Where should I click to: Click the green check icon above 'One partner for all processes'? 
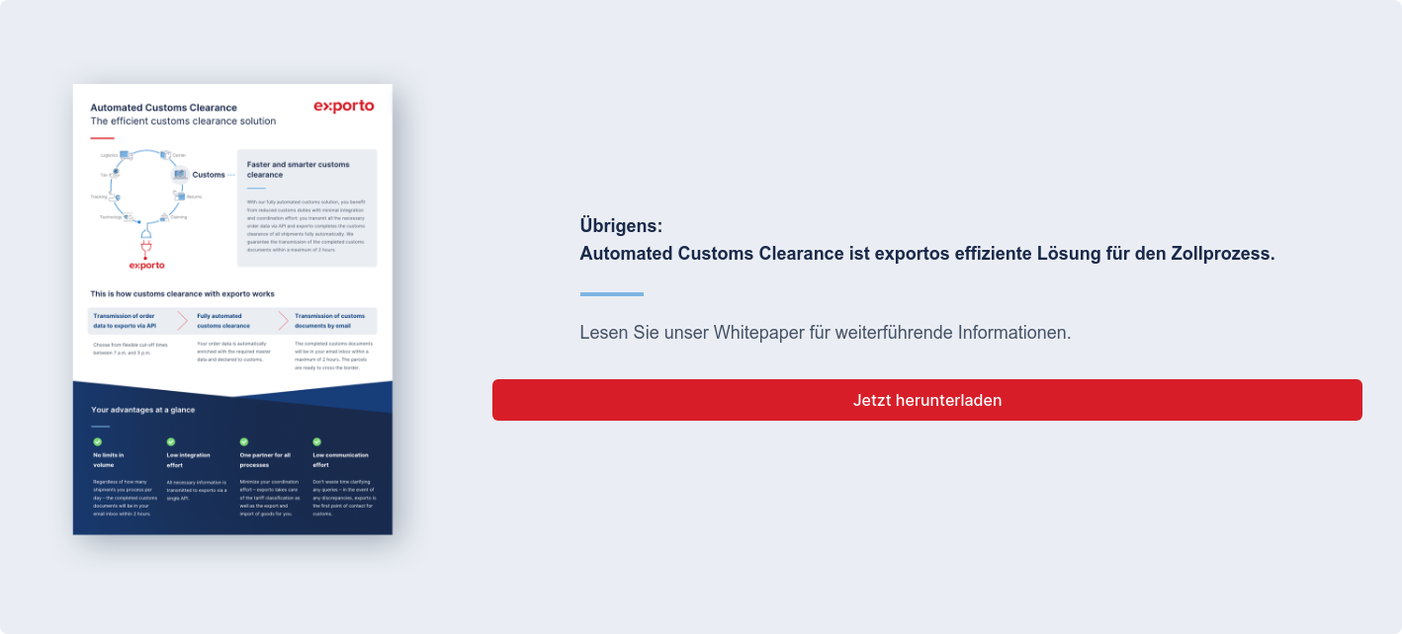click(244, 441)
